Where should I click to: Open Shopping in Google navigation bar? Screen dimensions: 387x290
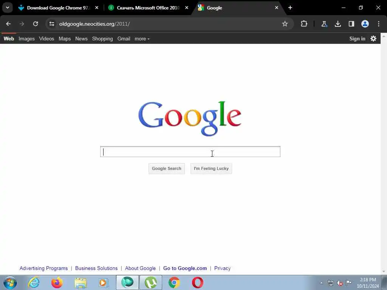[x=102, y=39]
